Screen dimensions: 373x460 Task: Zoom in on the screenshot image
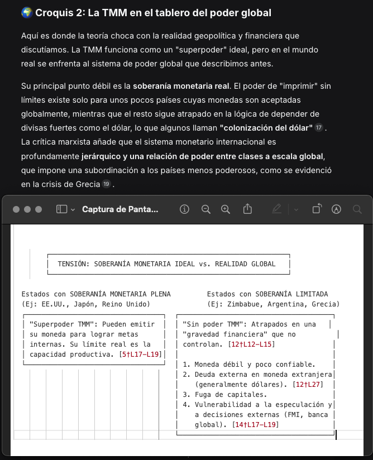coord(226,209)
